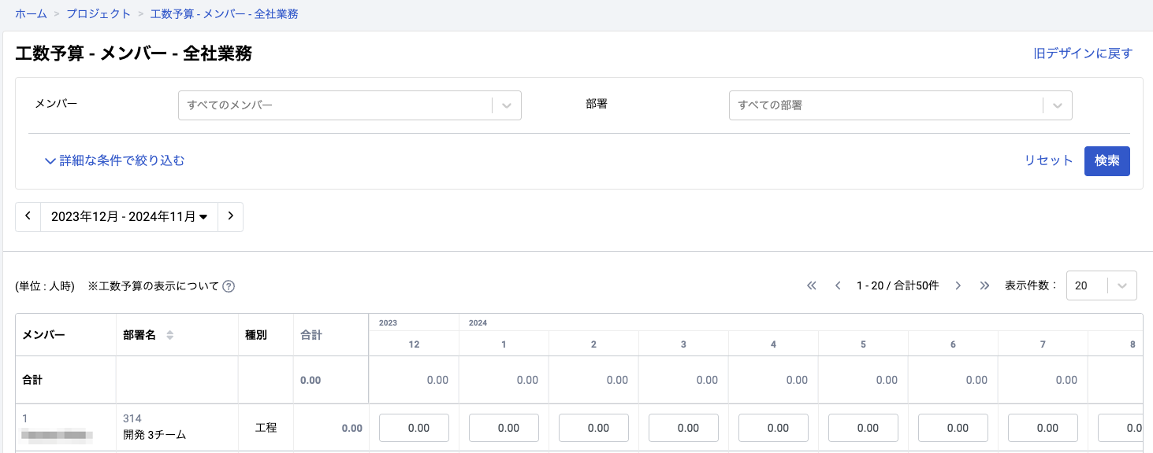Viewport: 1153px width, 453px height.
Task: Click リセット to clear filters
Action: click(x=1048, y=160)
